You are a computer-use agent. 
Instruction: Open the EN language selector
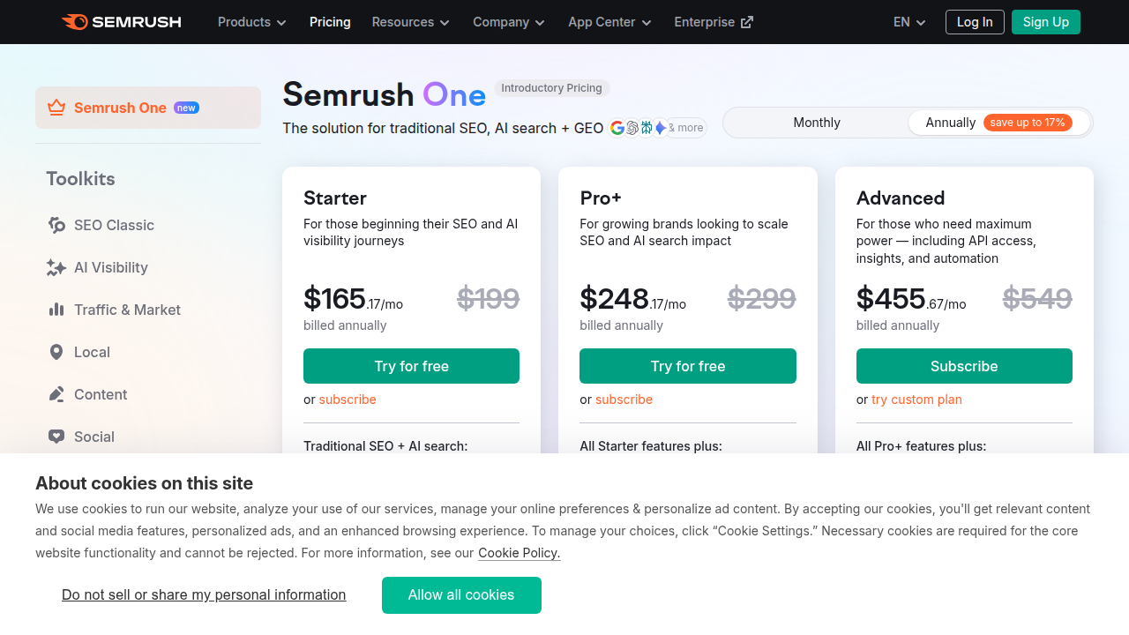(x=908, y=21)
